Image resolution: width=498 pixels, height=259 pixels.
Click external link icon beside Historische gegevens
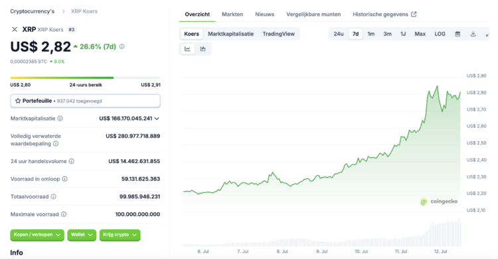pos(414,15)
